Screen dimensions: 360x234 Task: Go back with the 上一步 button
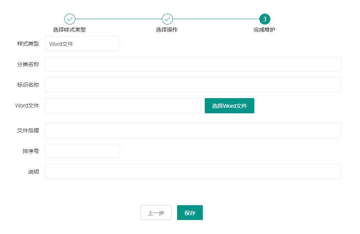(156, 213)
